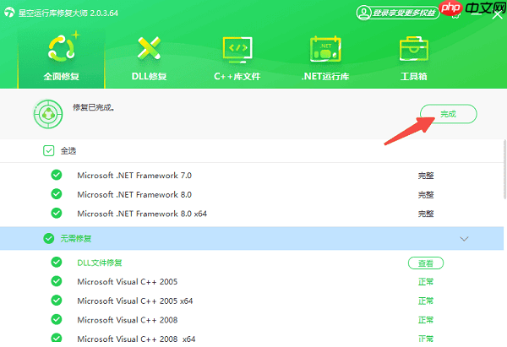Toggle check mark for Visual C++ 2005
507x347 pixels.
pyautogui.click(x=57, y=281)
